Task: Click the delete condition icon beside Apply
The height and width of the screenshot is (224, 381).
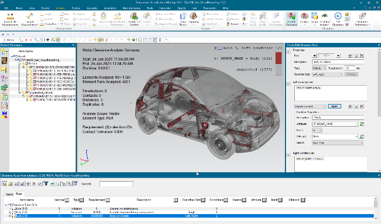Action: (362, 106)
